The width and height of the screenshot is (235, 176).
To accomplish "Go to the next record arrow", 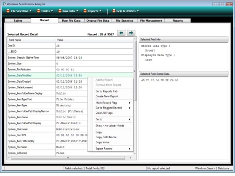I will (x=131, y=33).
